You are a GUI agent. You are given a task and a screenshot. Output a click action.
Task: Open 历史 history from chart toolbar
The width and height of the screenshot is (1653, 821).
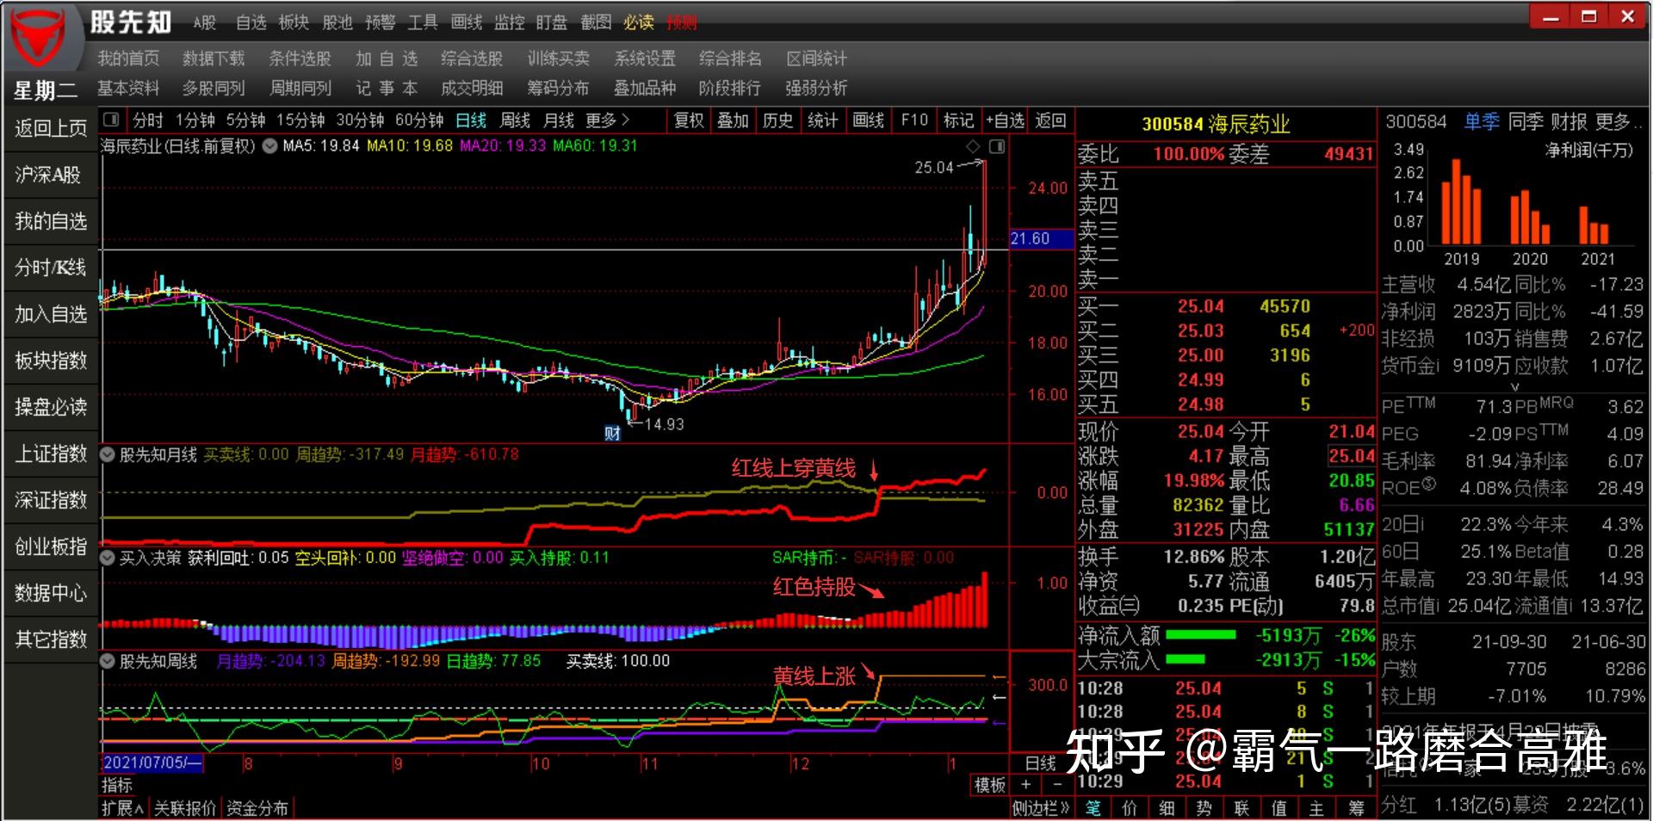(x=778, y=120)
